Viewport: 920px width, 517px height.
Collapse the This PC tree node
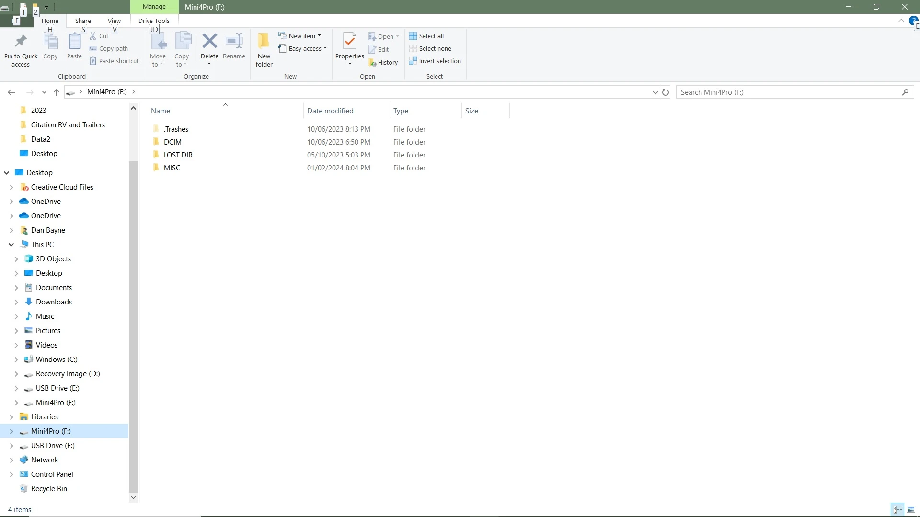pos(11,245)
